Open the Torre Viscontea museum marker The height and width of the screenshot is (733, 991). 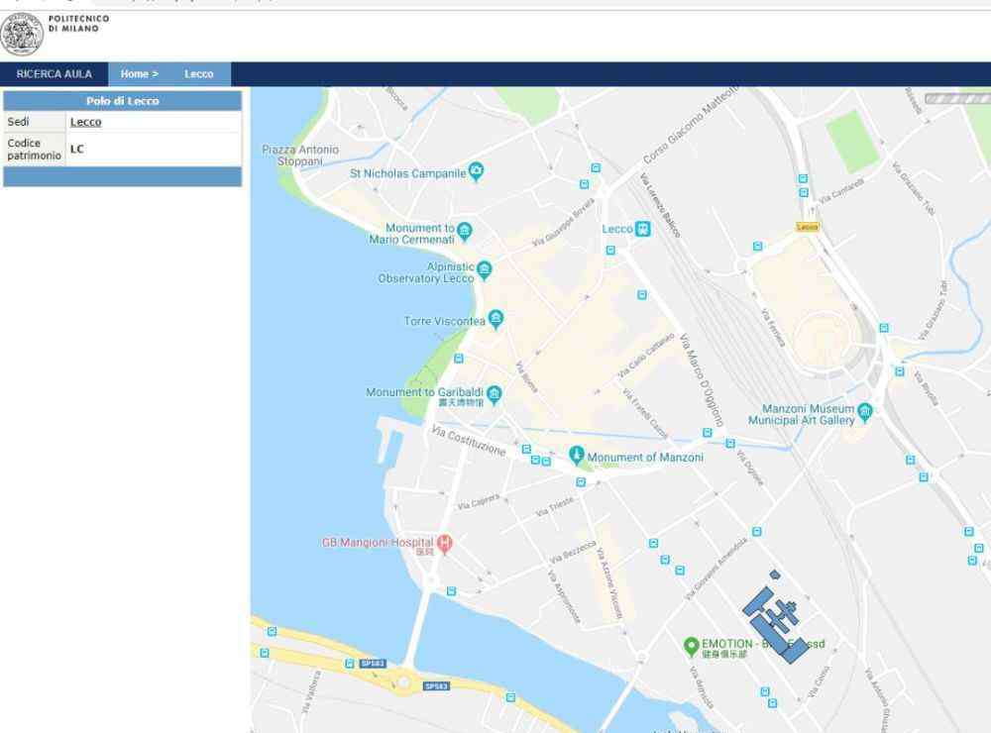[x=496, y=319]
